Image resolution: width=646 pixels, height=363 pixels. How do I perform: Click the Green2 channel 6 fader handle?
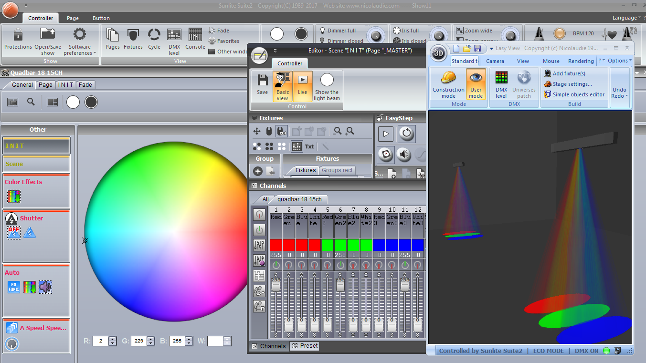click(x=340, y=286)
